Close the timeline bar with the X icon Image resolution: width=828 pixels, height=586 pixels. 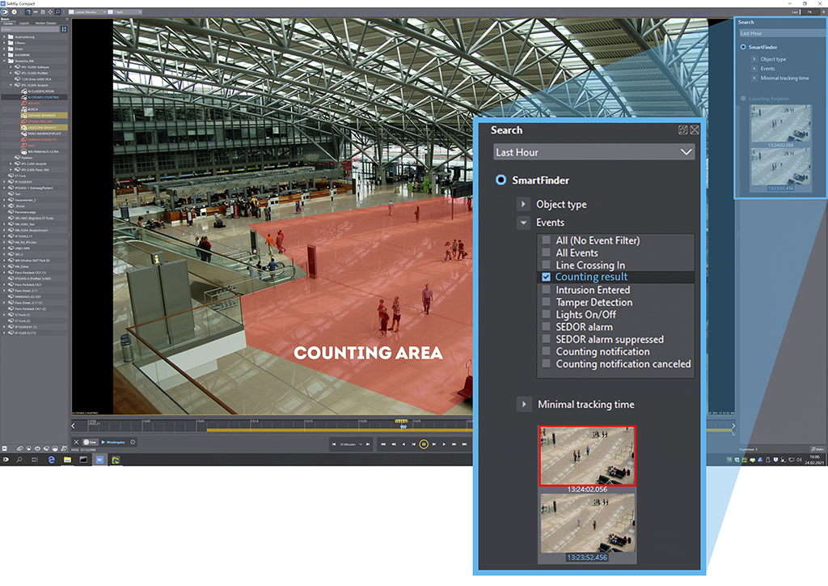tap(76, 442)
